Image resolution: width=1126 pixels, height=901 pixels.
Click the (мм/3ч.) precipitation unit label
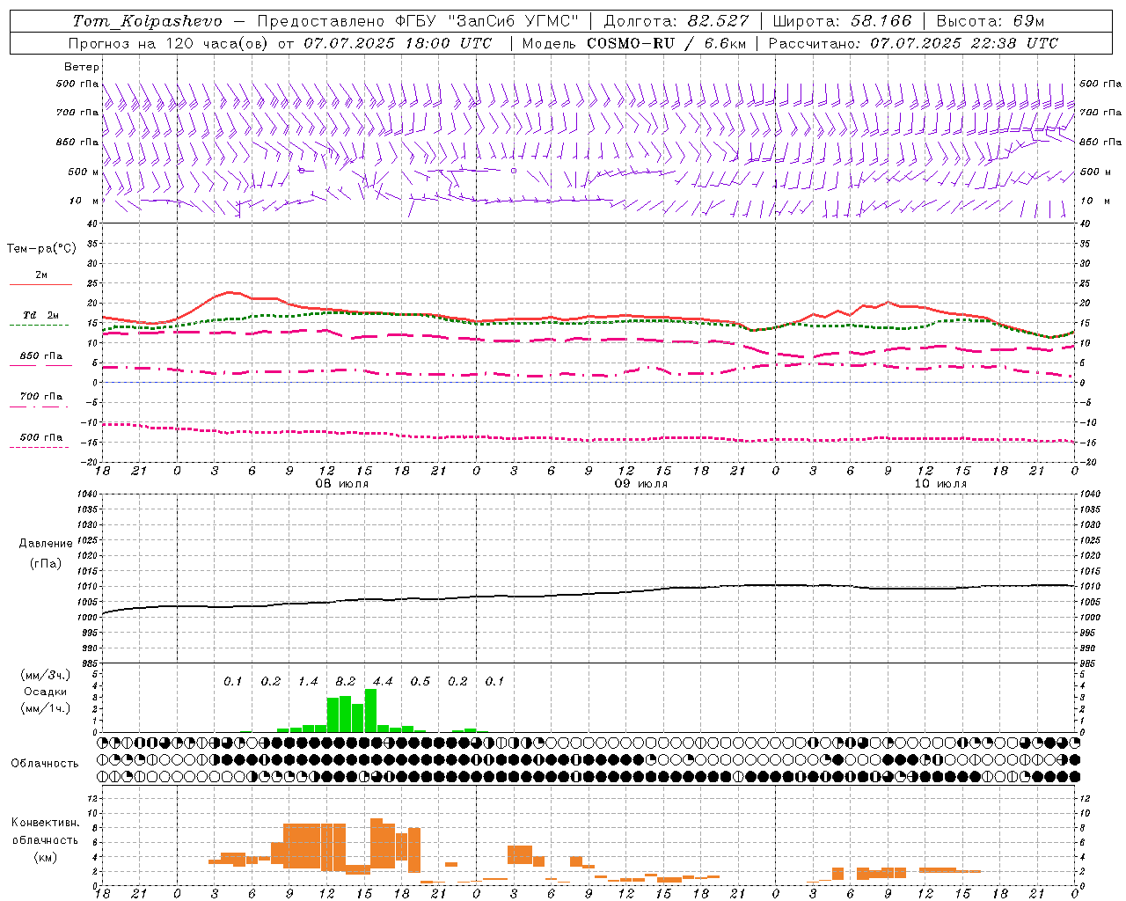coord(46,676)
